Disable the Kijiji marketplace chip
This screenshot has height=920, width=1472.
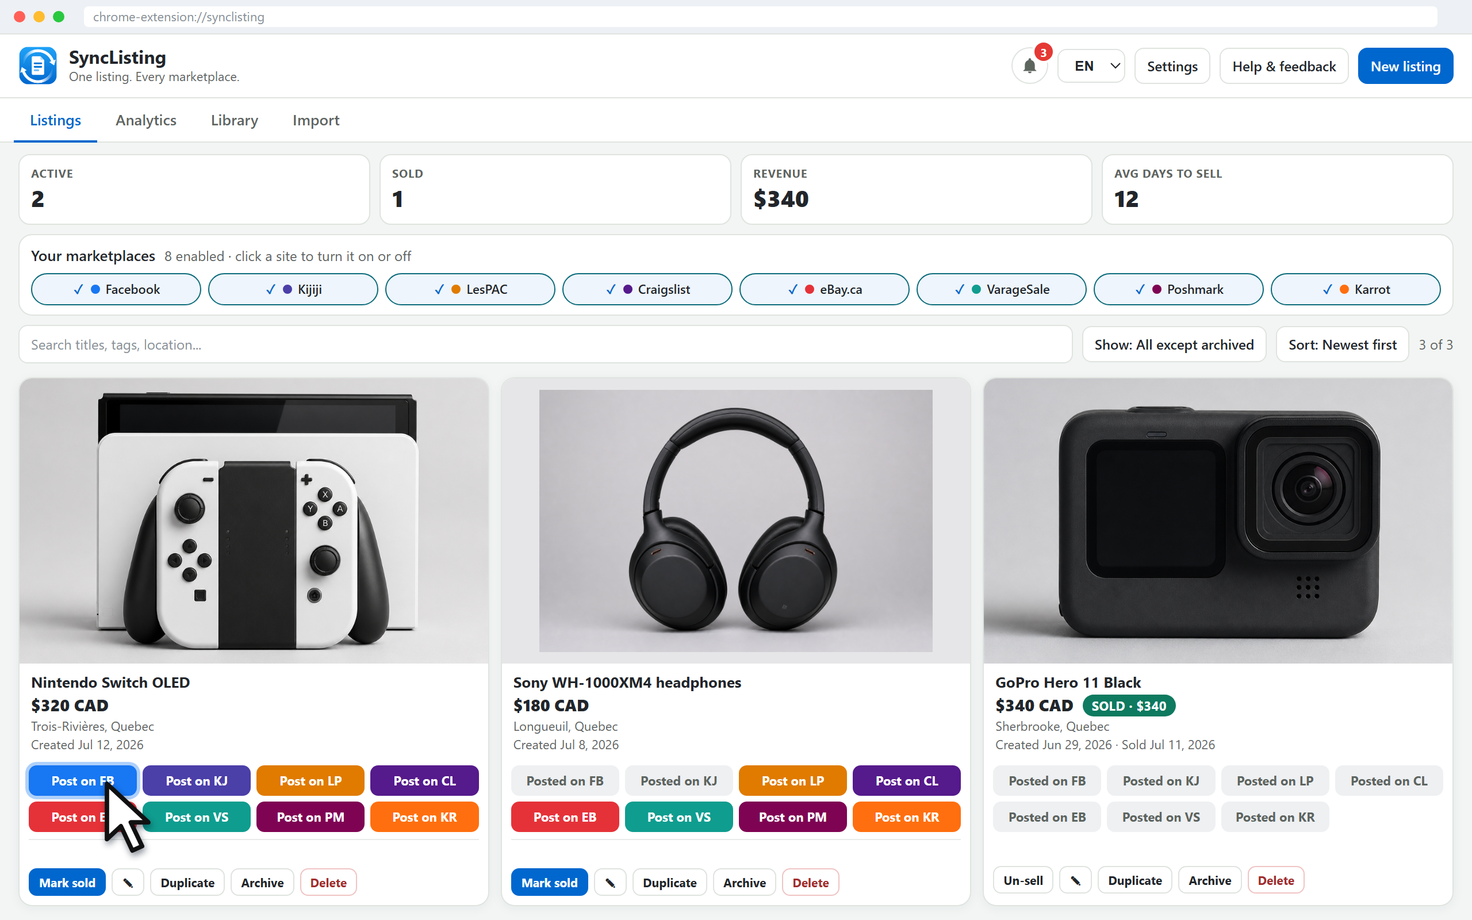(x=293, y=289)
